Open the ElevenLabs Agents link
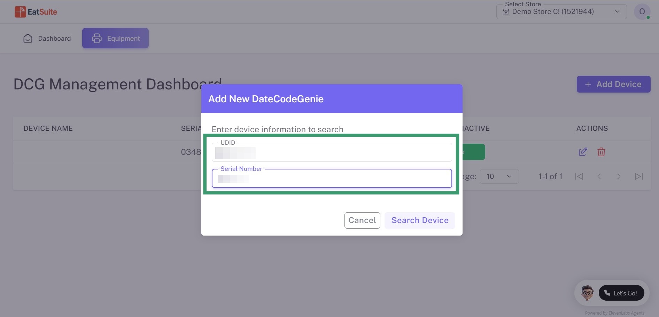The height and width of the screenshot is (317, 659). (x=637, y=313)
